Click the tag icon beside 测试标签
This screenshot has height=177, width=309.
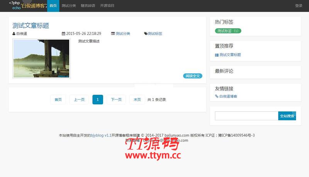pyautogui.click(x=146, y=33)
